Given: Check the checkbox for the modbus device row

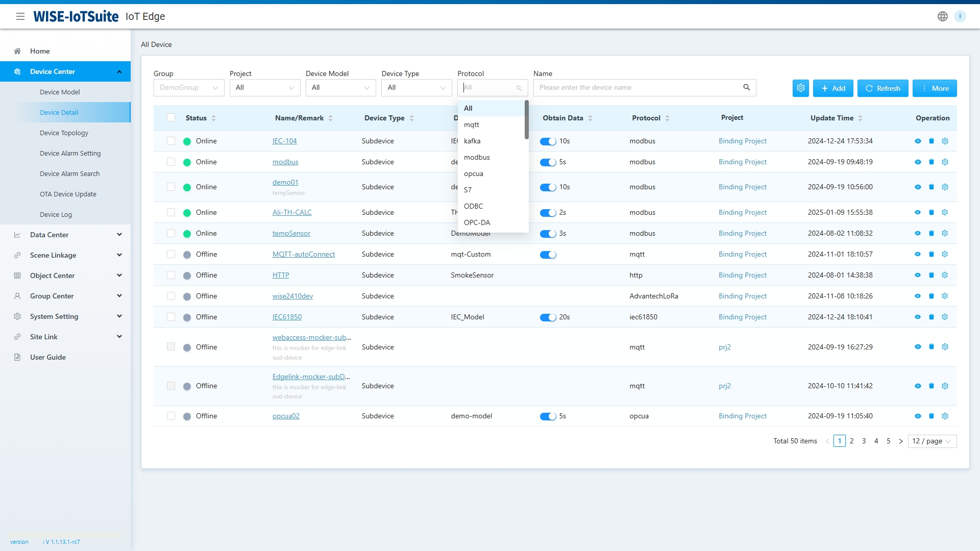Looking at the screenshot, I should tap(171, 162).
